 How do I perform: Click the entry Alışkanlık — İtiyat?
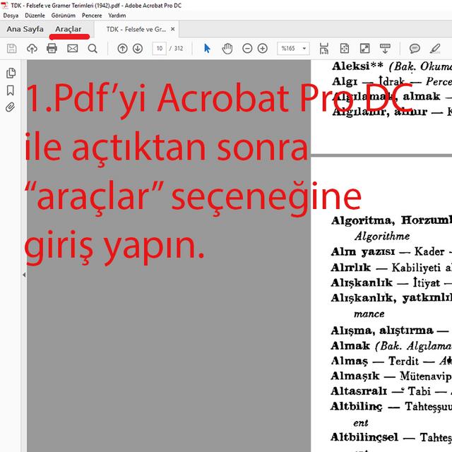pyautogui.click(x=386, y=282)
